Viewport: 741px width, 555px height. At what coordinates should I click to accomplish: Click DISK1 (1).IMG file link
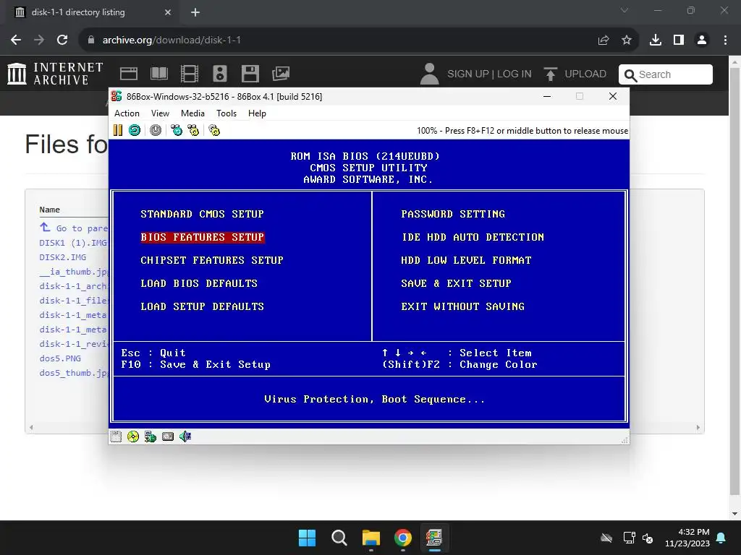(x=73, y=243)
